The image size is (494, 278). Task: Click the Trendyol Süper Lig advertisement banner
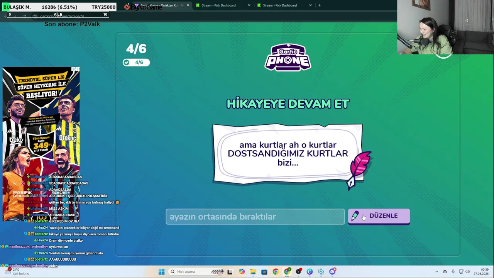41,144
